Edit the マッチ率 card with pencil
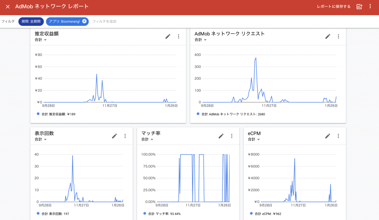This screenshot has width=379, height=220. (221, 136)
